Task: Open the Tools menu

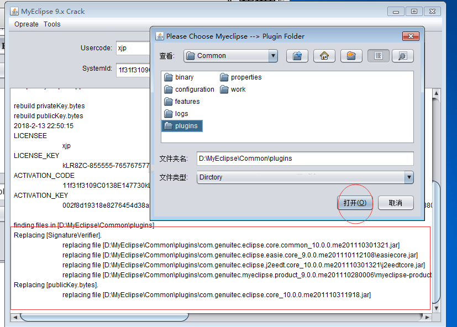Action: 52,24
